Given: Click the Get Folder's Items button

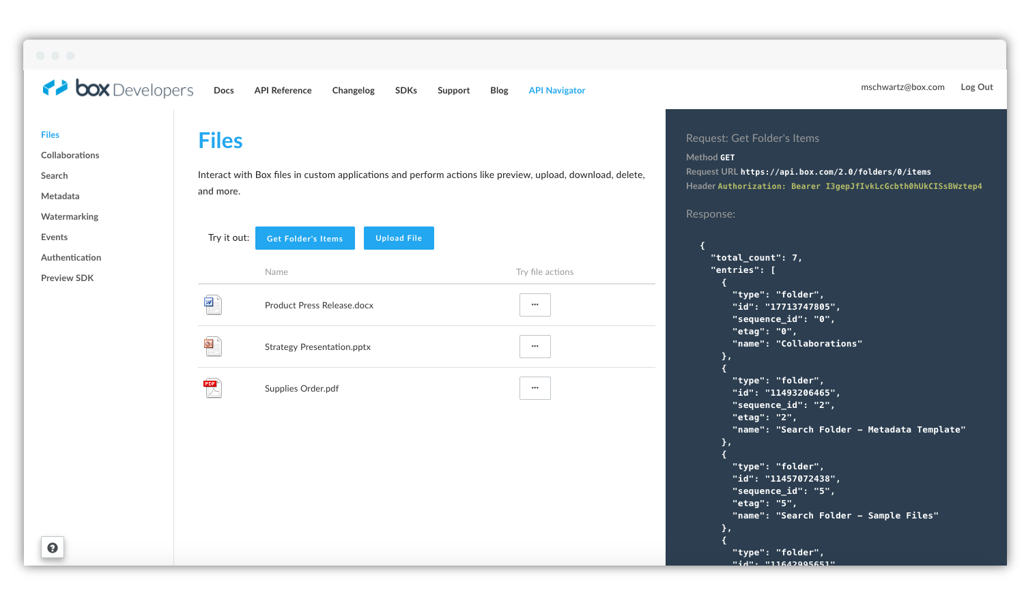Looking at the screenshot, I should point(305,238).
